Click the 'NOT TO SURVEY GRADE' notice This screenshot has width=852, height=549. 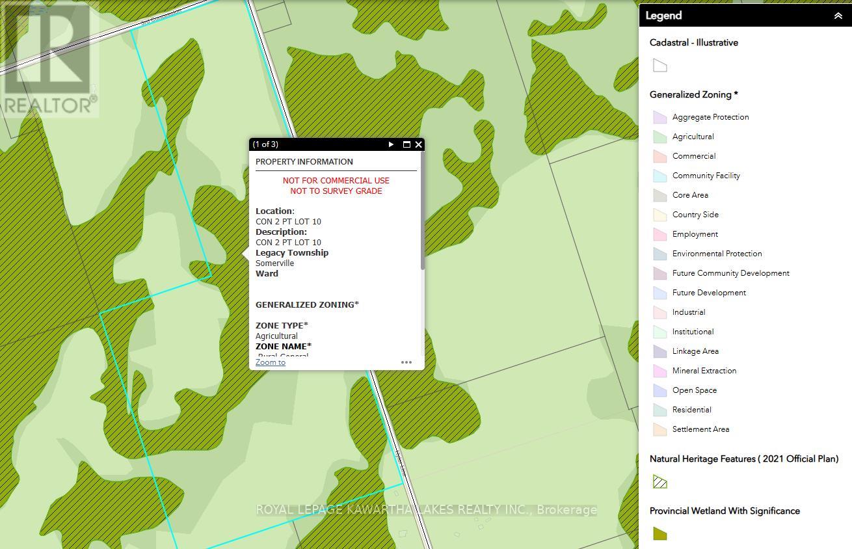(x=336, y=191)
